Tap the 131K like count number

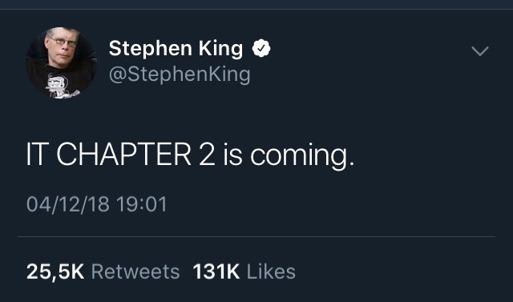coord(216,272)
